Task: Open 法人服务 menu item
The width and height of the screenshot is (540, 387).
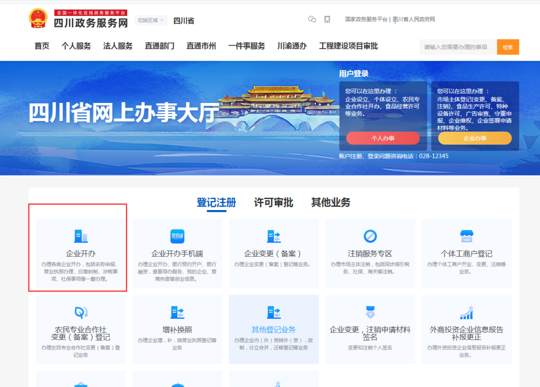Action: (118, 46)
